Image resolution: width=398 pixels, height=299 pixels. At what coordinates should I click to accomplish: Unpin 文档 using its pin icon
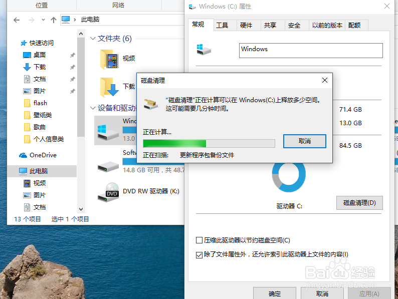click(73, 79)
